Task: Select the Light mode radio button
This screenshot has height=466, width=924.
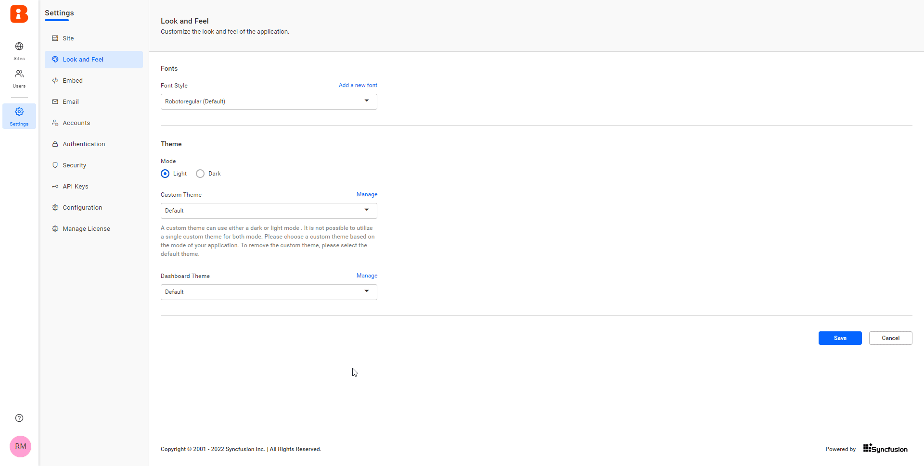Action: pos(165,174)
